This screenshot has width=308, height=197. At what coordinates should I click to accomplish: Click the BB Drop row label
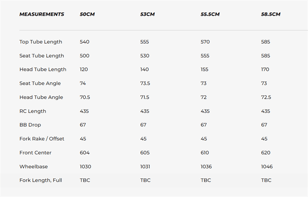30,125
